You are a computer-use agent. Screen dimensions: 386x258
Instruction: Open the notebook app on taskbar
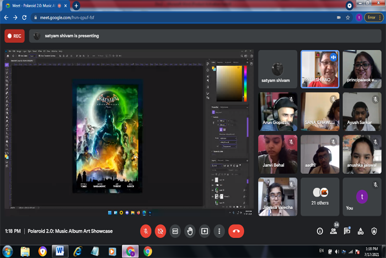(95, 251)
